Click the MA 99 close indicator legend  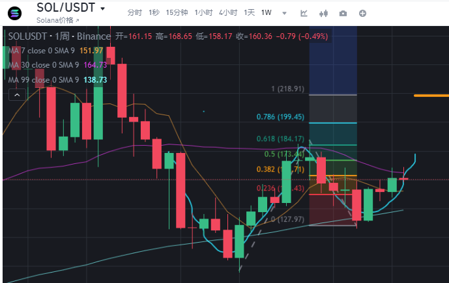44,79
